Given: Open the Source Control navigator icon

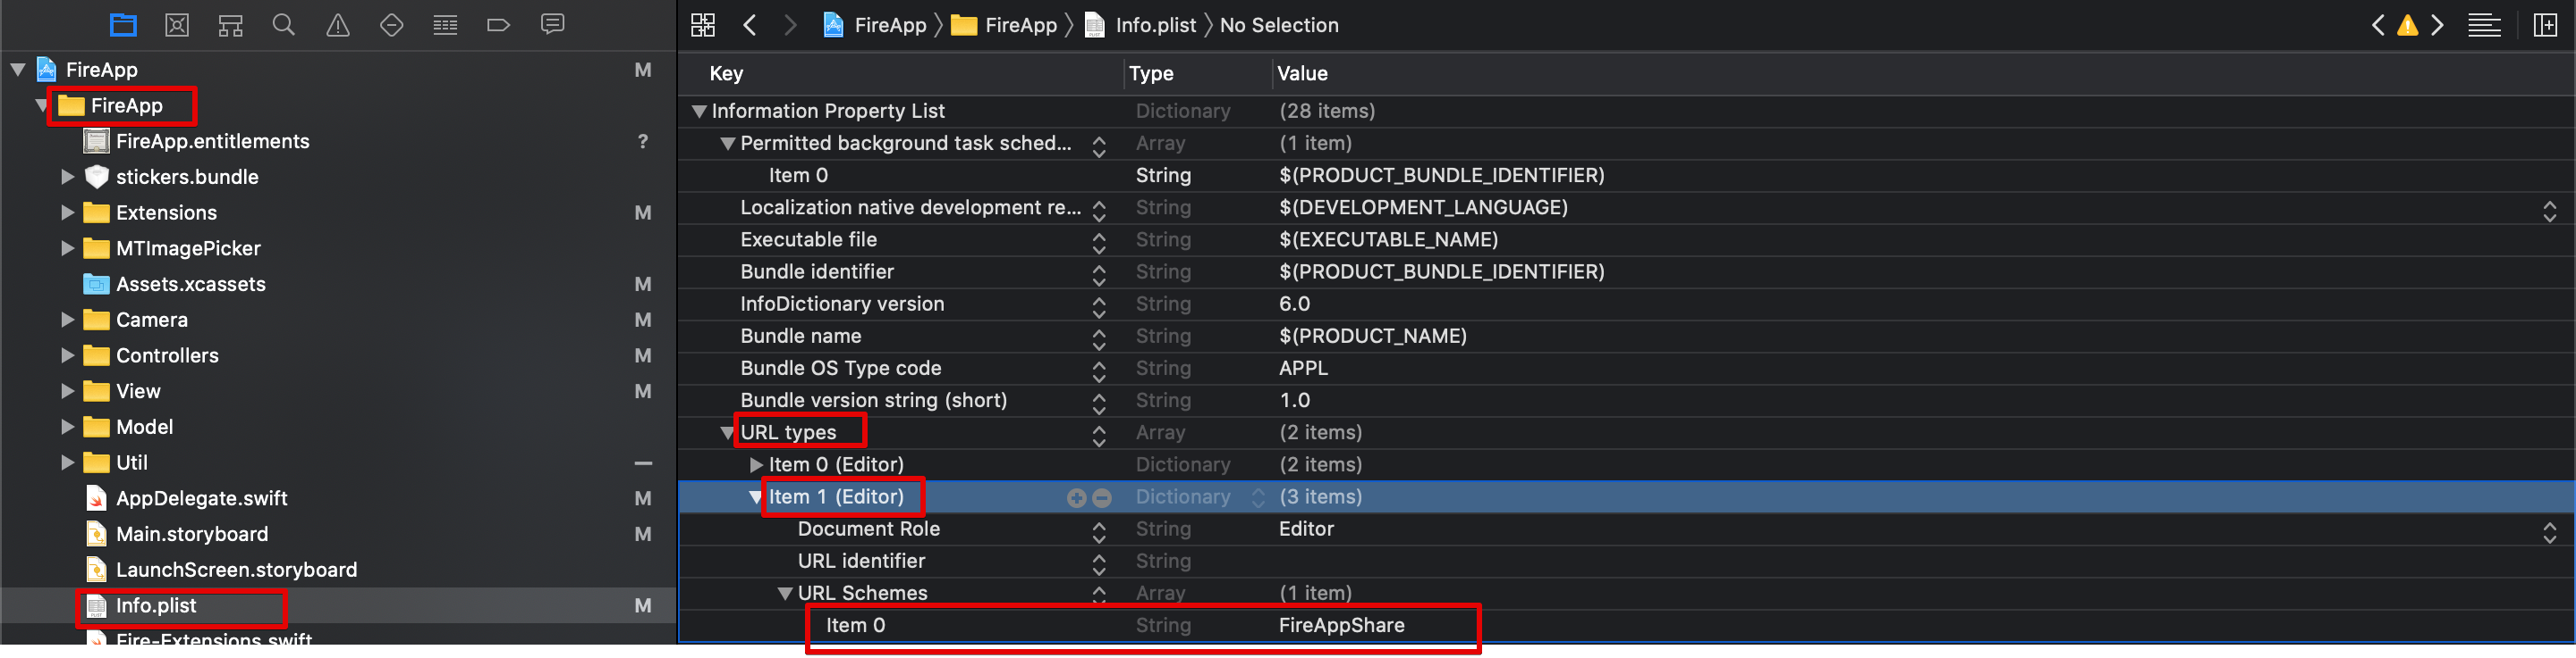Looking at the screenshot, I should tap(177, 25).
